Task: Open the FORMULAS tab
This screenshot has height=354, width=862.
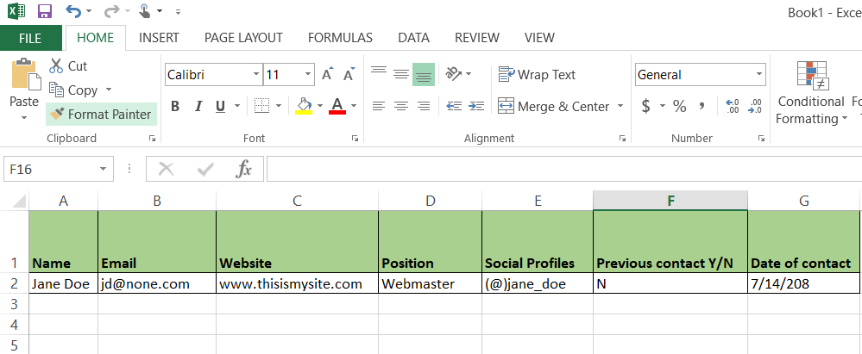Action: click(x=340, y=38)
